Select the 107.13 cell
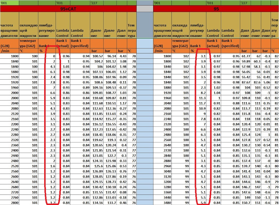279x205 pixels. coord(97,72)
